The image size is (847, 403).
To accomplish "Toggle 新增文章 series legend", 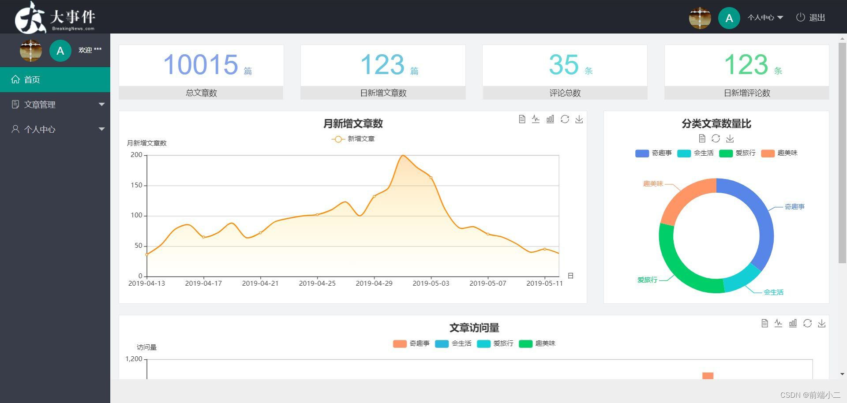I will click(353, 139).
